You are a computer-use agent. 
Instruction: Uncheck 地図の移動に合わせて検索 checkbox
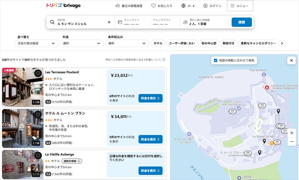(x=216, y=60)
